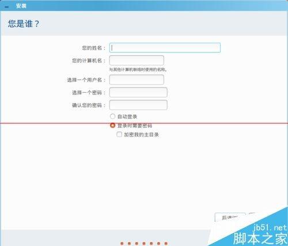Select the 自动登录 radio button
This screenshot has height=246, width=288.
click(x=112, y=116)
